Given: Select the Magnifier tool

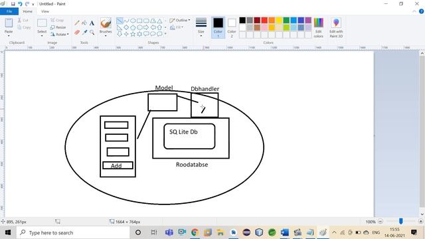Looking at the screenshot, I should [92, 33].
